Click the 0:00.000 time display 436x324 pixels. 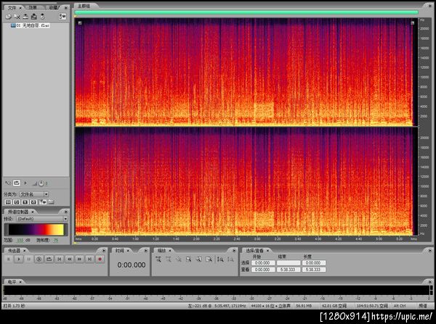pyautogui.click(x=132, y=265)
